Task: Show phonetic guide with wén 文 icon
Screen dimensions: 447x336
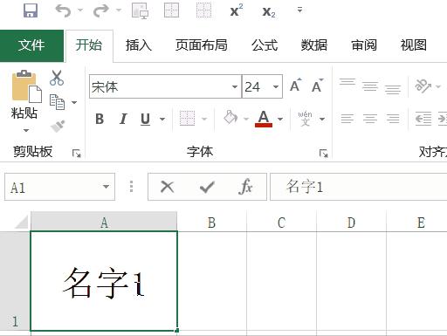Action: (305, 119)
